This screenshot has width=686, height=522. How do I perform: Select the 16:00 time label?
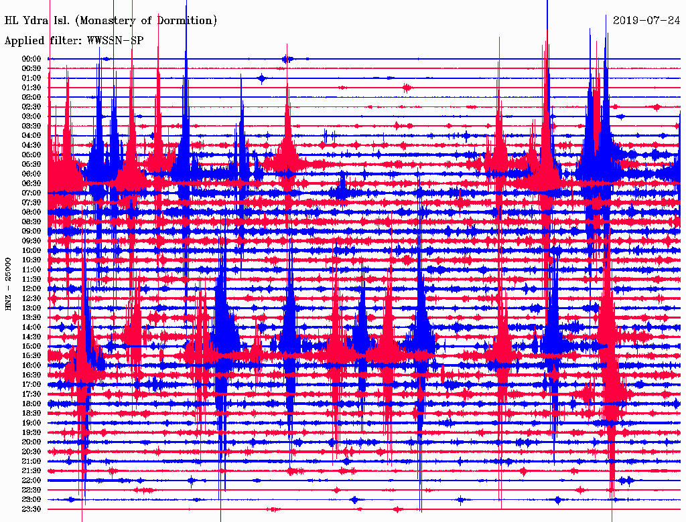pos(31,365)
